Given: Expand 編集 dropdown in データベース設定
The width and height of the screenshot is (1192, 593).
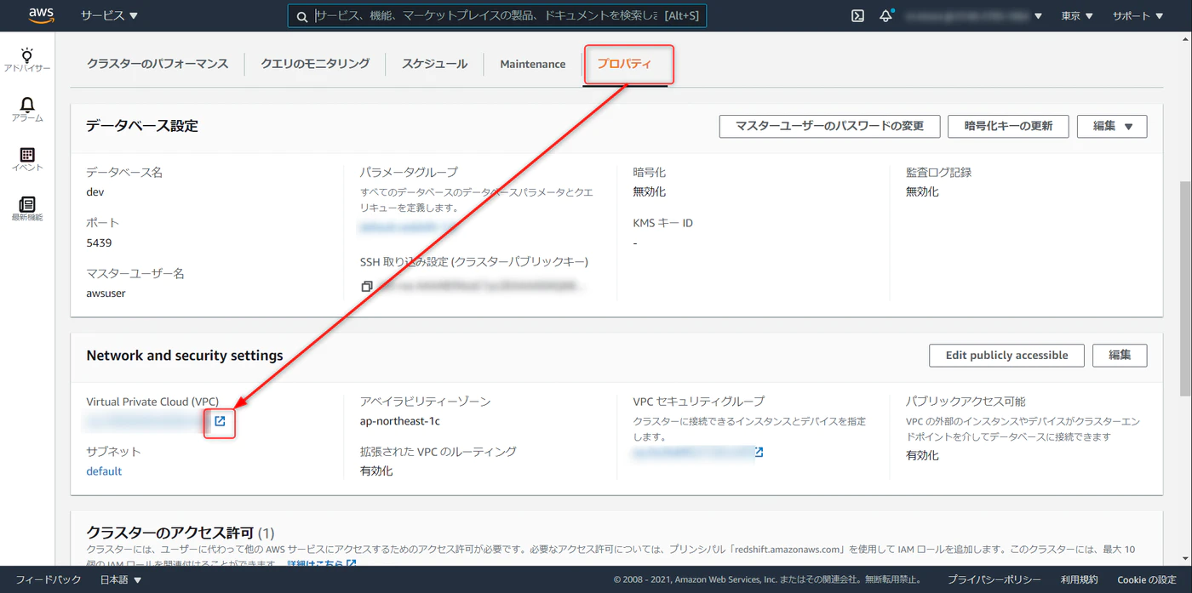Looking at the screenshot, I should (1112, 126).
